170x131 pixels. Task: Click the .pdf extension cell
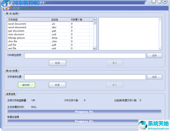(x=60, y=45)
